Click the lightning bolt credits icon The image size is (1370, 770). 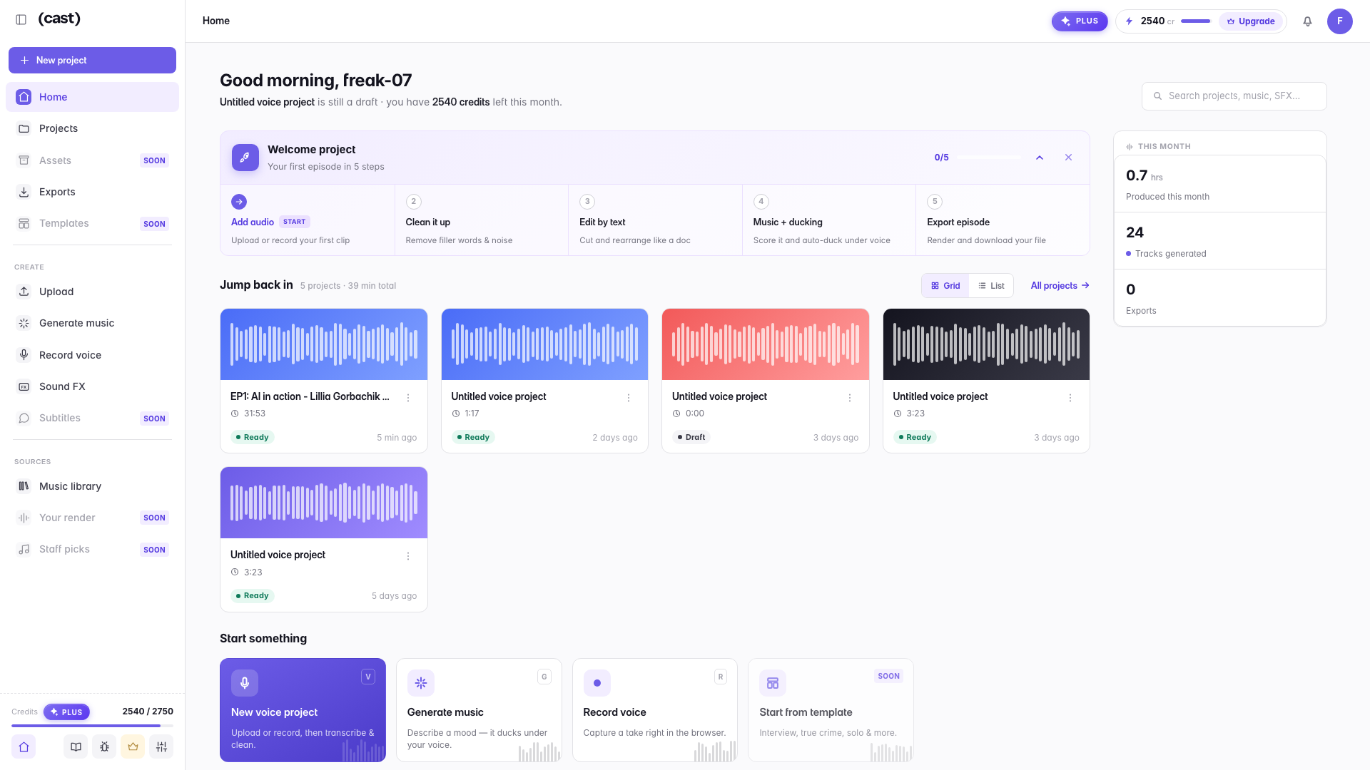click(1130, 21)
